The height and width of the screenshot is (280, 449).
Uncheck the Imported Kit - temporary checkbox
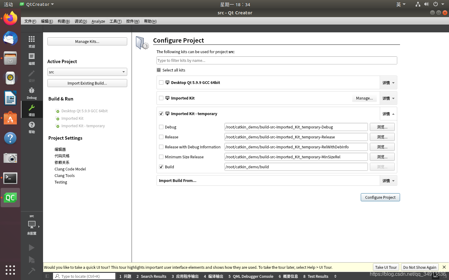(161, 114)
